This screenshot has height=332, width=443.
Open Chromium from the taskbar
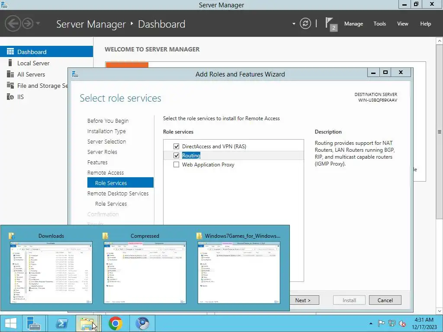(142, 323)
